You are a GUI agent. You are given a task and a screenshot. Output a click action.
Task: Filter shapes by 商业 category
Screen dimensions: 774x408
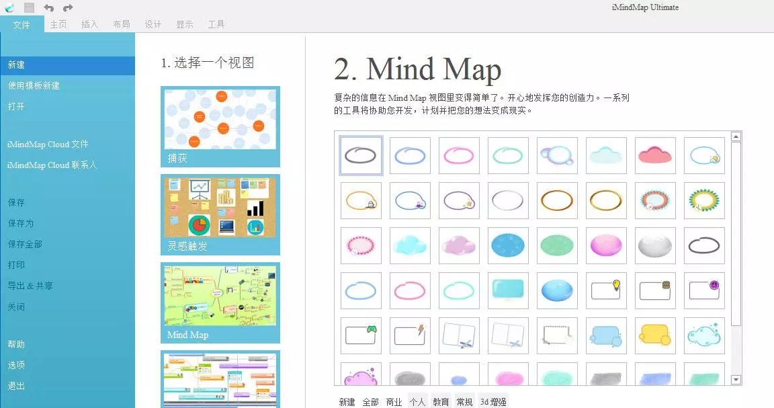394,402
